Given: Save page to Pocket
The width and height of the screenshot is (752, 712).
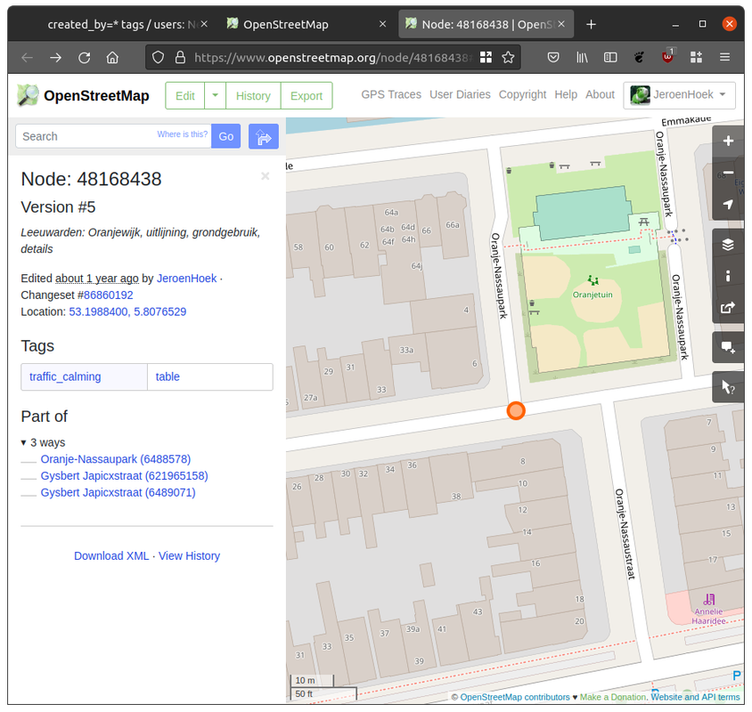Looking at the screenshot, I should click(x=553, y=58).
